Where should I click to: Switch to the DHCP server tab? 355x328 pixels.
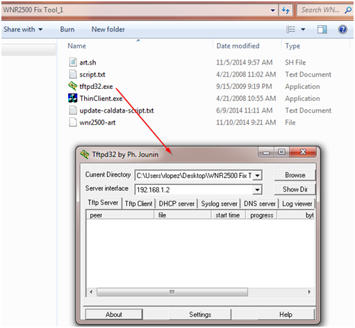click(x=176, y=204)
